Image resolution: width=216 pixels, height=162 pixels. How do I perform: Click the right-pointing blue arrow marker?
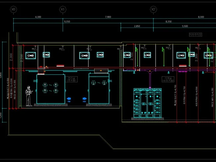84,99
